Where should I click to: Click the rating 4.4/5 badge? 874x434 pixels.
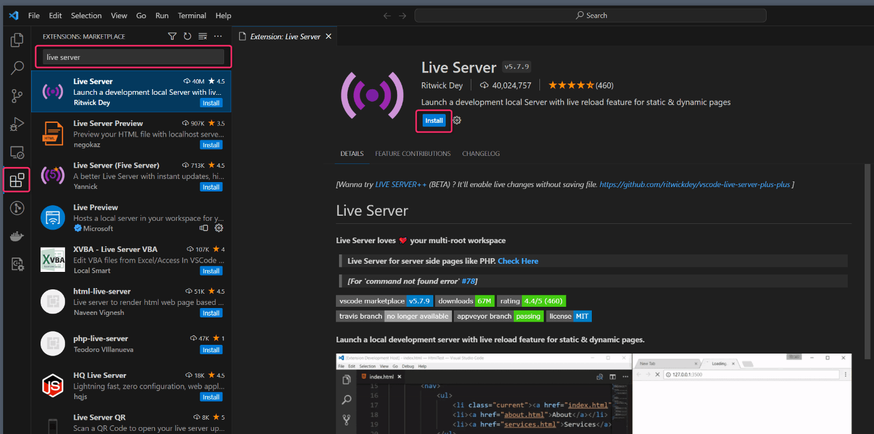coord(531,301)
